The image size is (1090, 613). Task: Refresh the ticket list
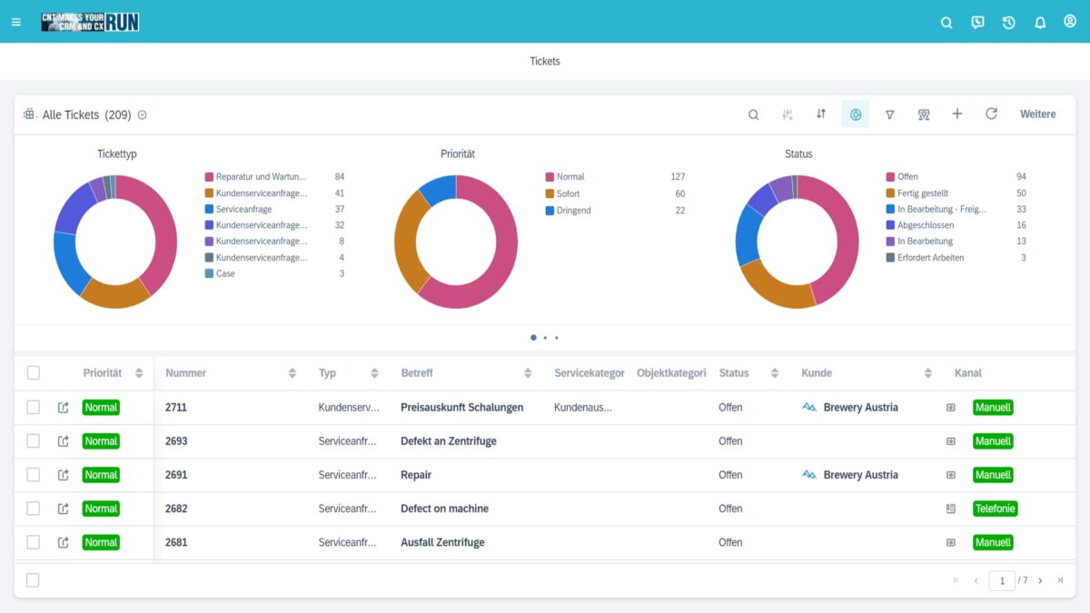(x=991, y=114)
